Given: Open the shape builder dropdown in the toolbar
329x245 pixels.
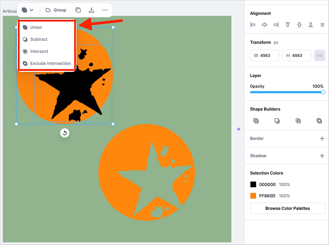Looking at the screenshot, I should point(28,10).
